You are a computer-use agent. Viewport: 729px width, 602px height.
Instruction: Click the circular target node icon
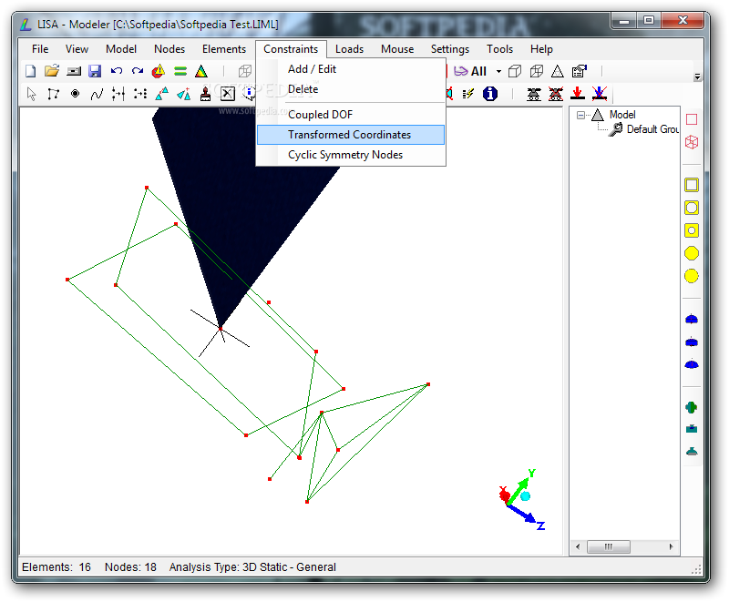point(75,94)
